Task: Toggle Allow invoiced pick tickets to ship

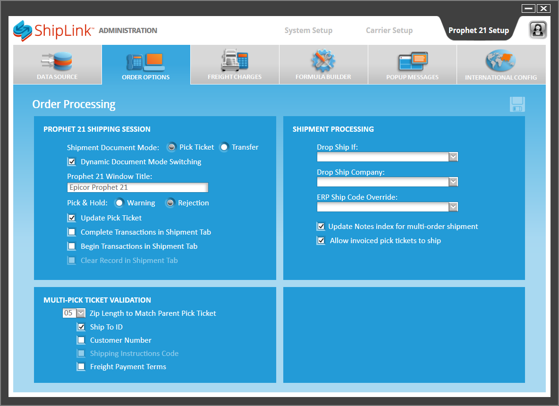Action: click(x=321, y=241)
